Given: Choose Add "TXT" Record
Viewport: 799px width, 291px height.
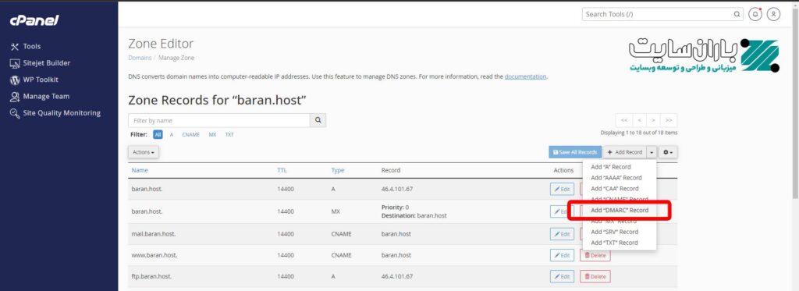Looking at the screenshot, I should tap(614, 243).
